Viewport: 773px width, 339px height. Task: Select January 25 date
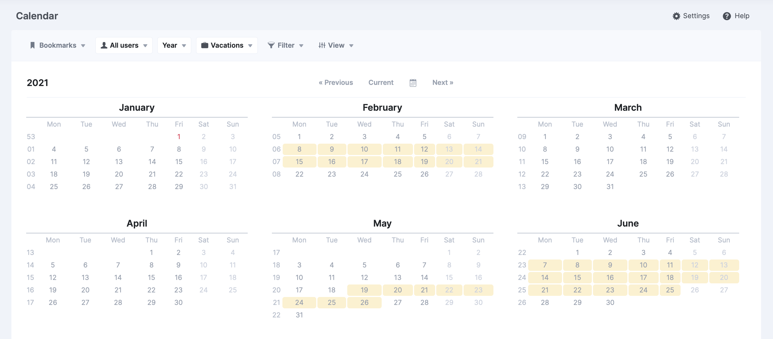pos(54,187)
